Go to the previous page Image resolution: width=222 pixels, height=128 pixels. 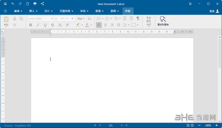(x=100, y=125)
